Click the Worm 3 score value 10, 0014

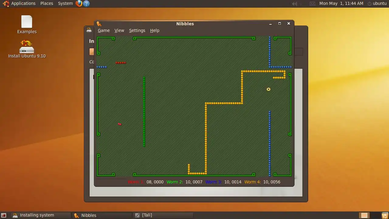click(x=233, y=182)
